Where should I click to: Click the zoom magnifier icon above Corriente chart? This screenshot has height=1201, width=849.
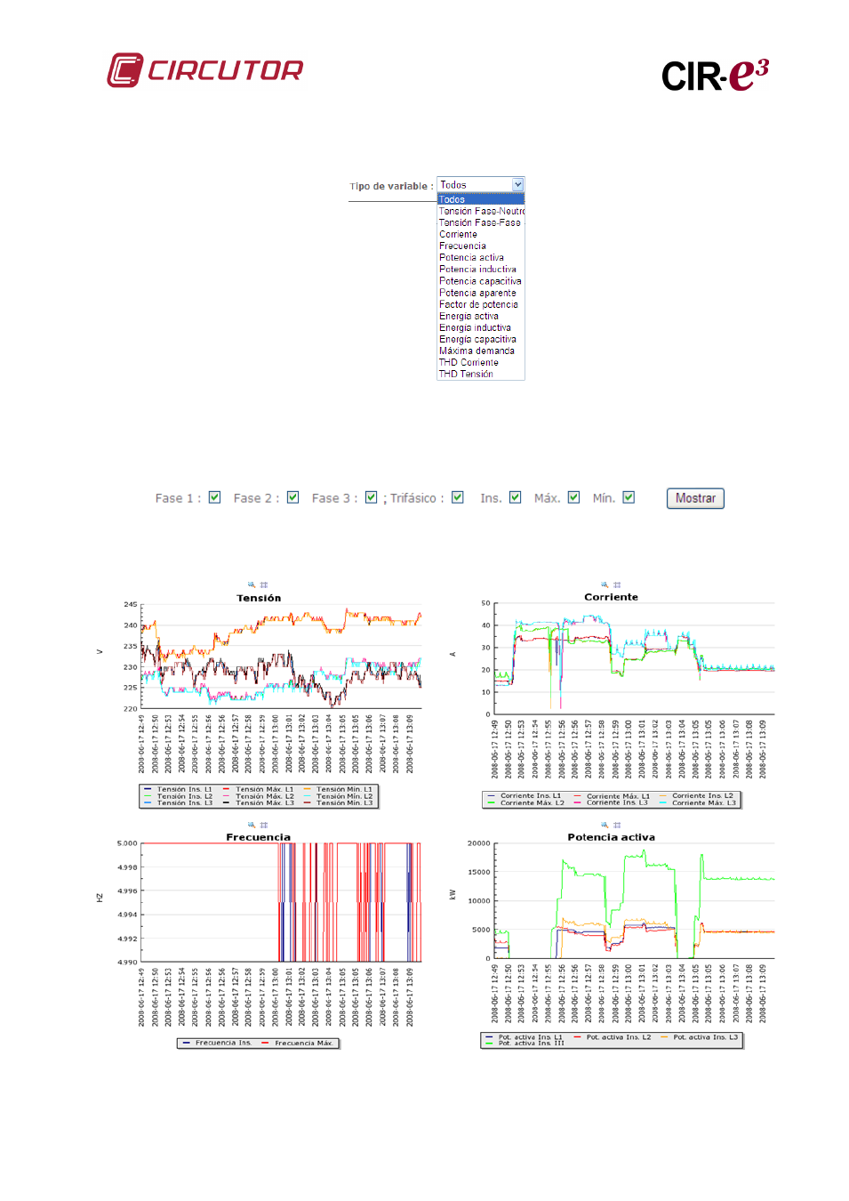pos(605,585)
